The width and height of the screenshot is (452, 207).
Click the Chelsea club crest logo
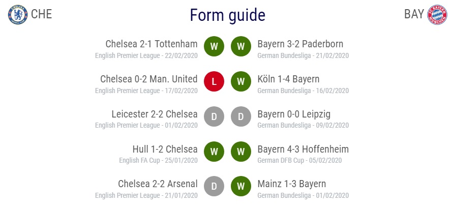18,14
